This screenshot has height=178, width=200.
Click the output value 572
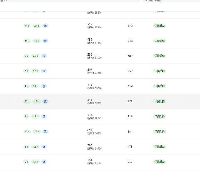[x=130, y=26]
